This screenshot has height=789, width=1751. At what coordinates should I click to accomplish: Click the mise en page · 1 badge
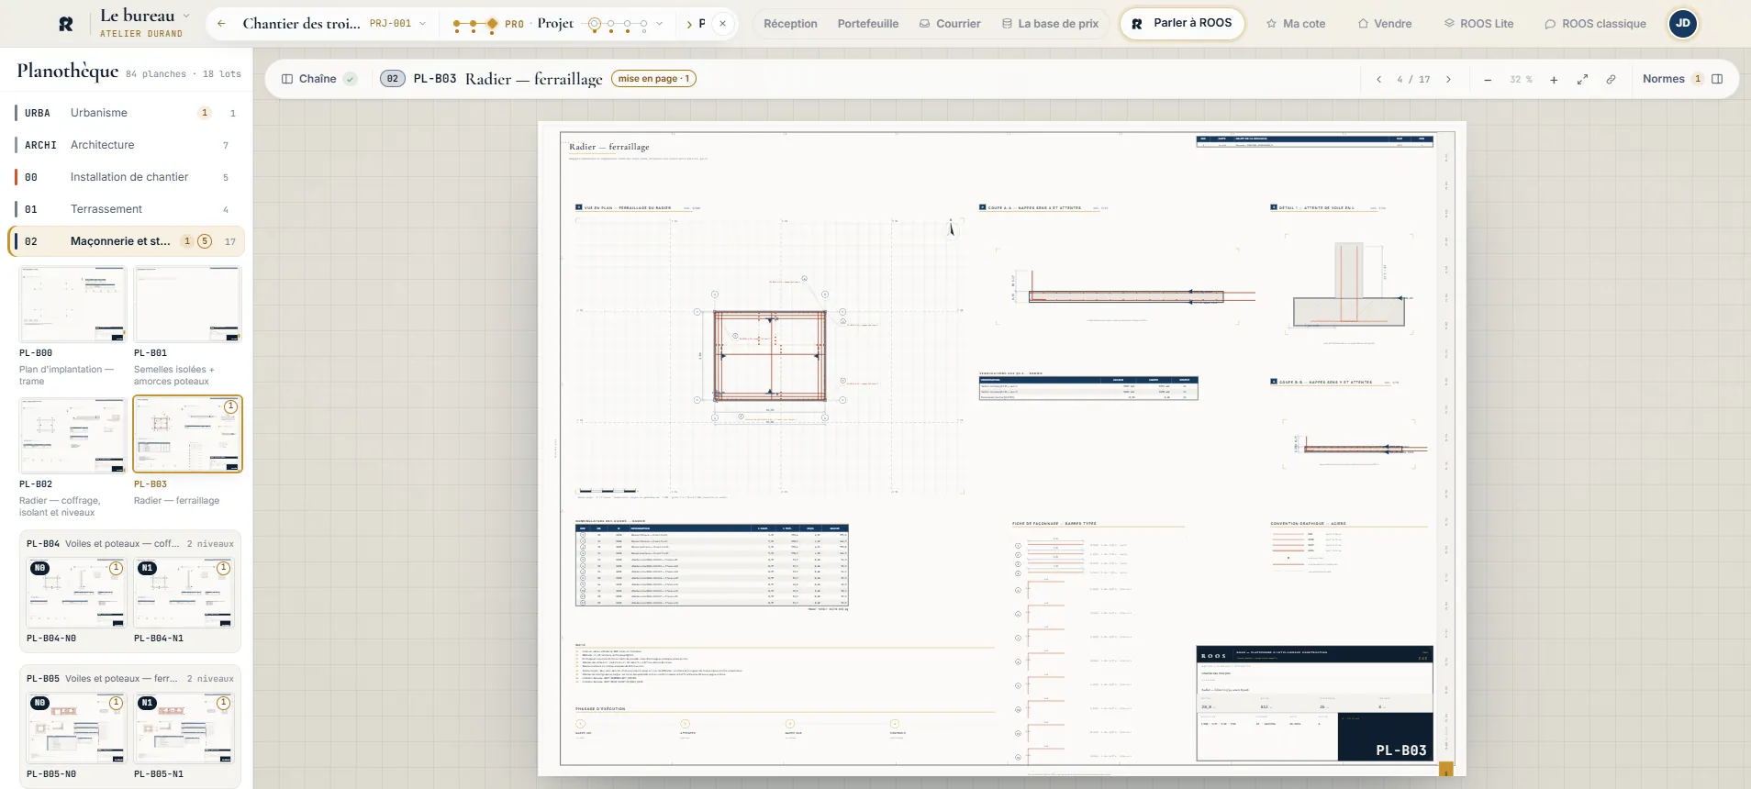[653, 79]
